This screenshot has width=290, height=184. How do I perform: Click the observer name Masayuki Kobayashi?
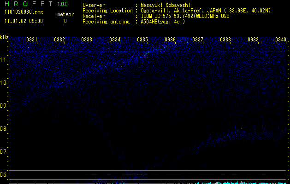tap(165, 5)
